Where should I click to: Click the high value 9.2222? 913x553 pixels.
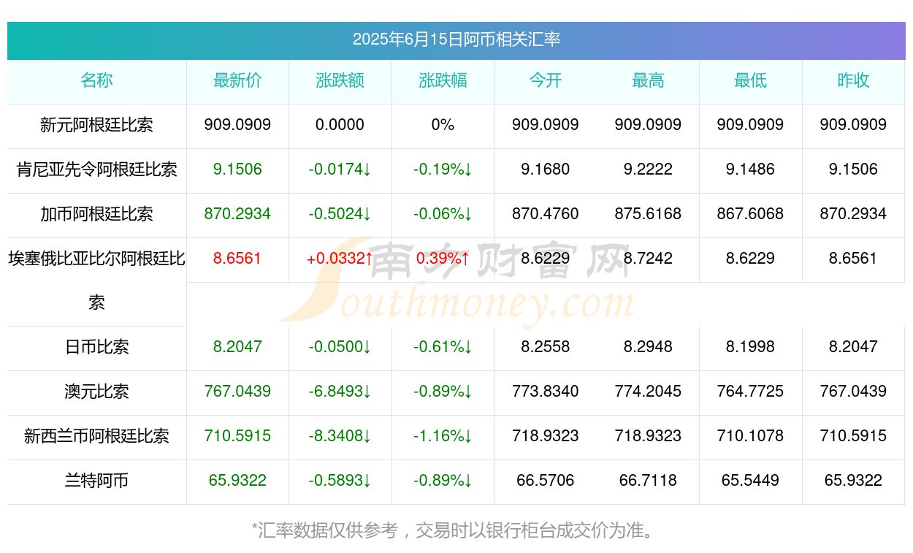coord(648,169)
